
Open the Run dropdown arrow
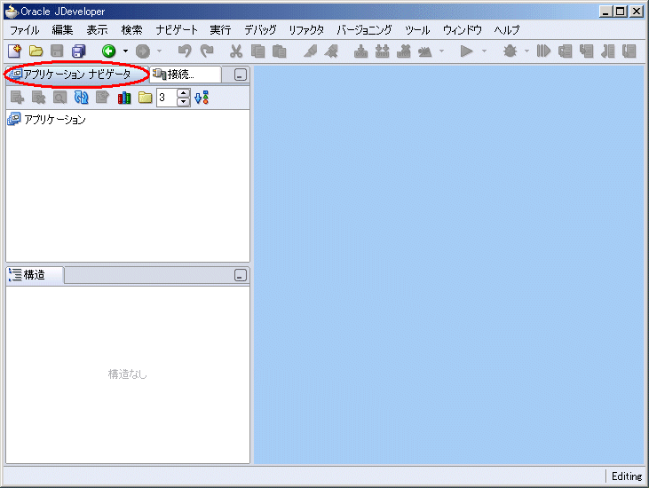[x=484, y=51]
